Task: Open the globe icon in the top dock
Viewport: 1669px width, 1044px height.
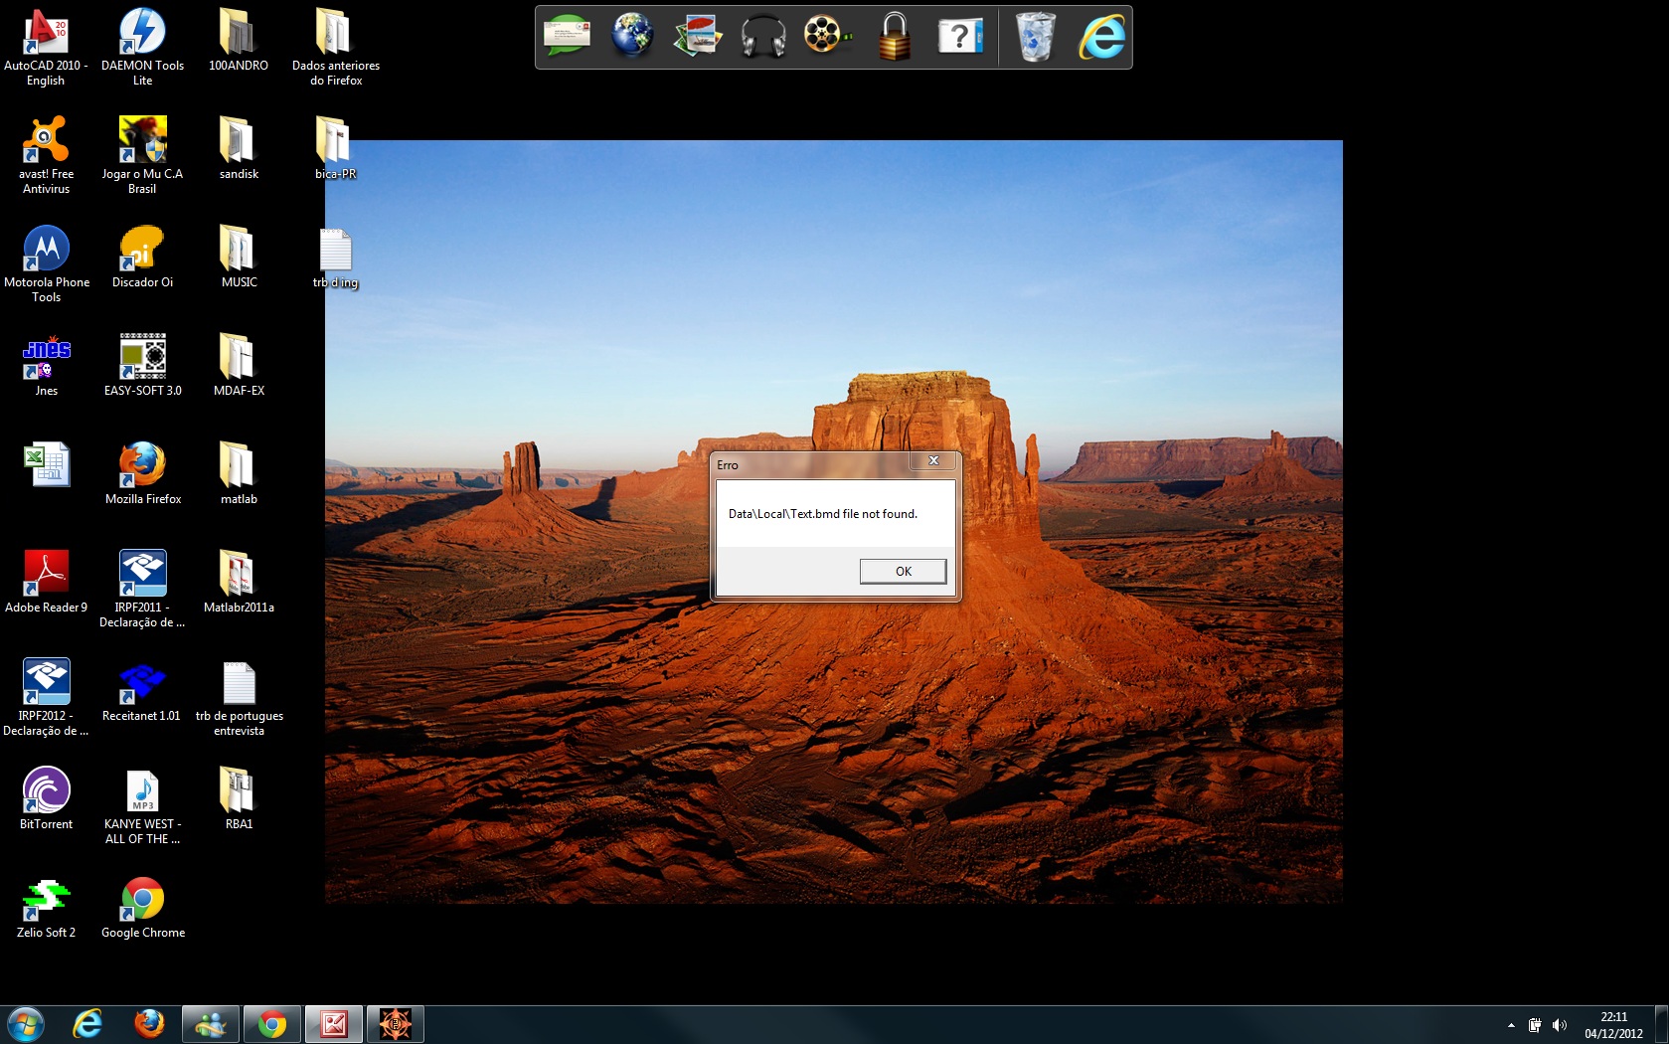Action: (632, 37)
